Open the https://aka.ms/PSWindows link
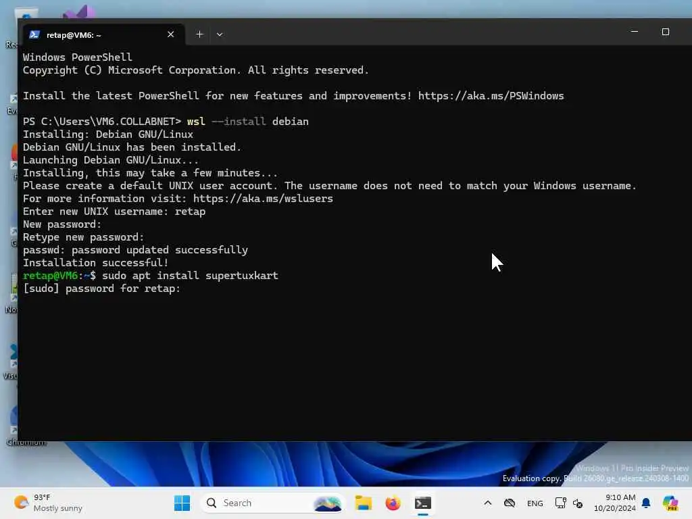692x519 pixels. click(491, 96)
